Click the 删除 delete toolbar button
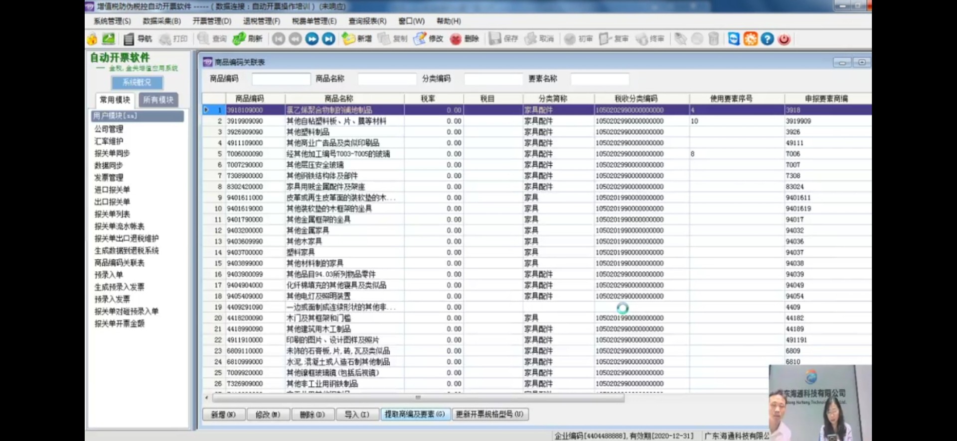This screenshot has width=957, height=441. pyautogui.click(x=464, y=39)
